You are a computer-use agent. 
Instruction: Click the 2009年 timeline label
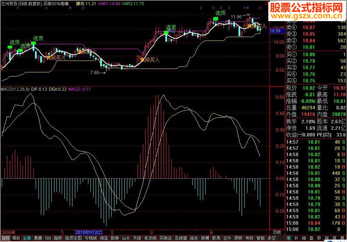click(9, 233)
